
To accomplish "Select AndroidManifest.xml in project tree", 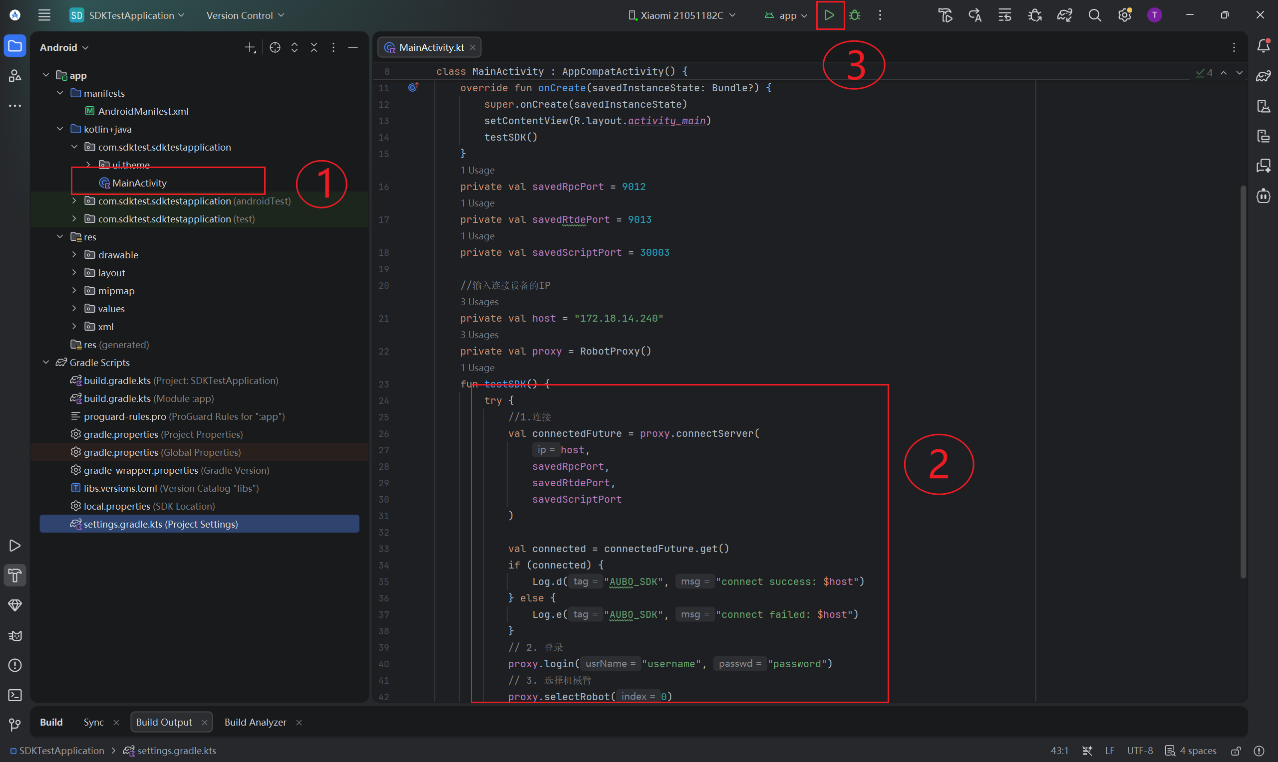I will (143, 111).
